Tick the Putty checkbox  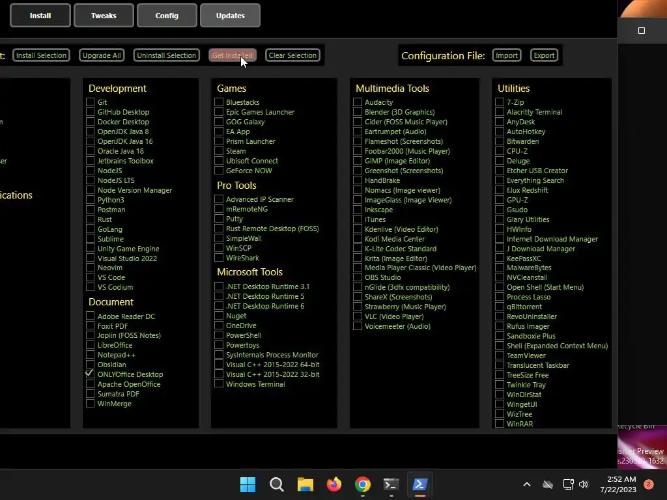click(x=219, y=219)
